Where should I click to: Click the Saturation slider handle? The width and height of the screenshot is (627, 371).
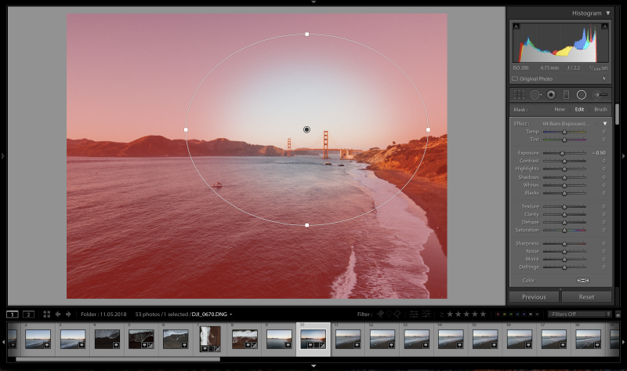click(x=564, y=231)
